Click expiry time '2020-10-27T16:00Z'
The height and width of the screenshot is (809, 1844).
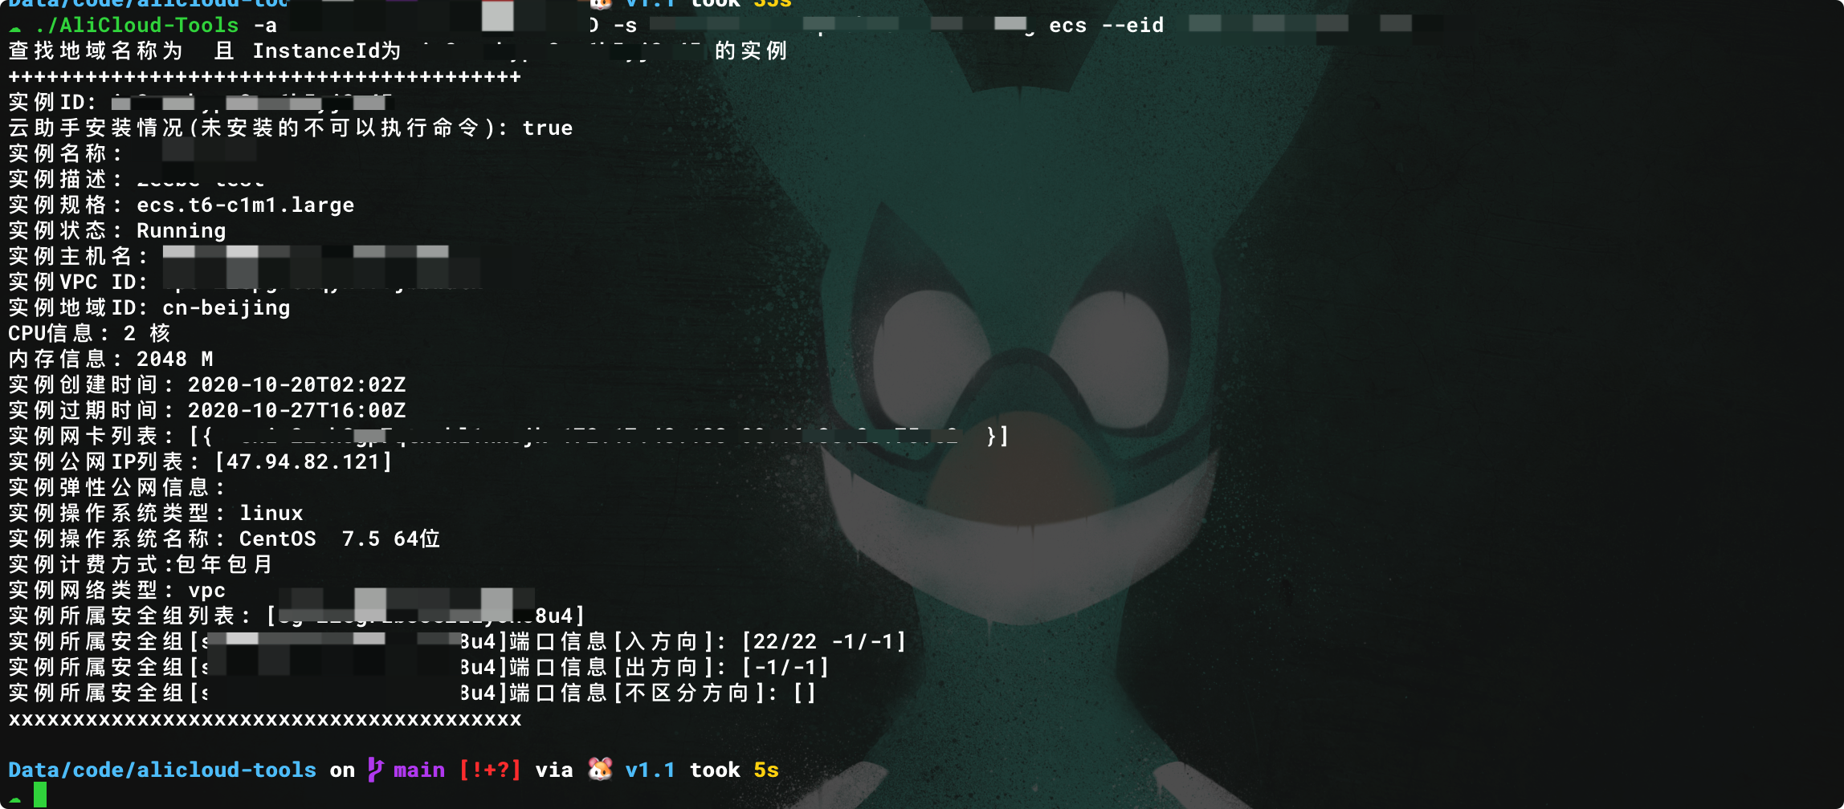pyautogui.click(x=296, y=411)
